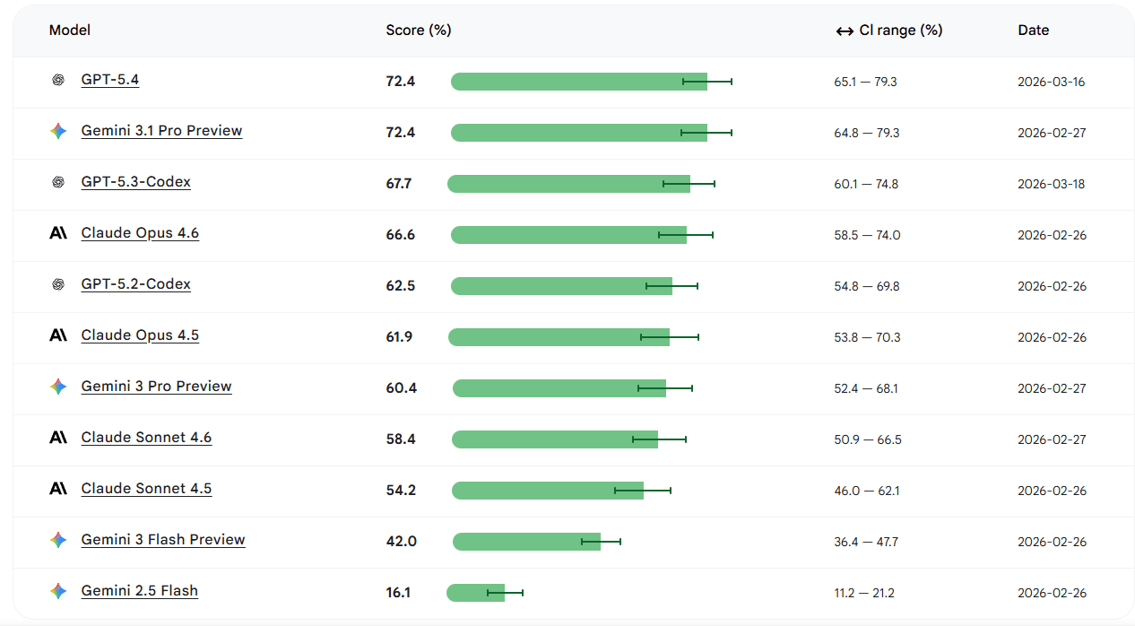1135x626 pixels.
Task: Sort by the Model column header
Action: [70, 30]
